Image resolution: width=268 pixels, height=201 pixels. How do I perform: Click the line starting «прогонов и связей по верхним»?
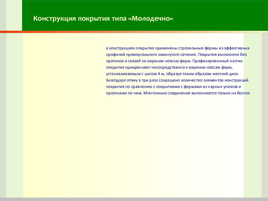[174, 61]
